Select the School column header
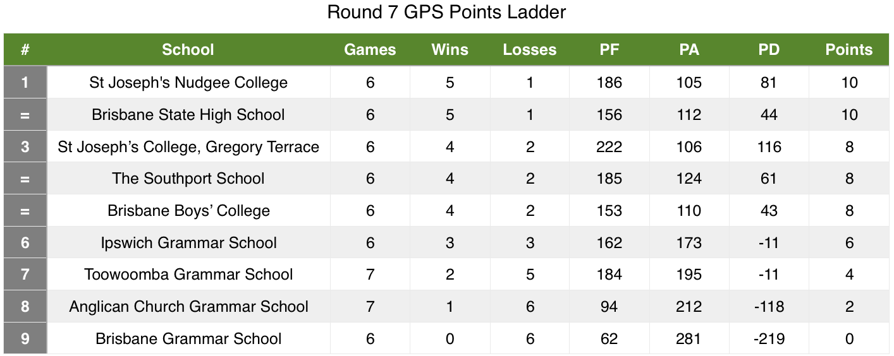This screenshot has height=356, width=894. tap(188, 50)
